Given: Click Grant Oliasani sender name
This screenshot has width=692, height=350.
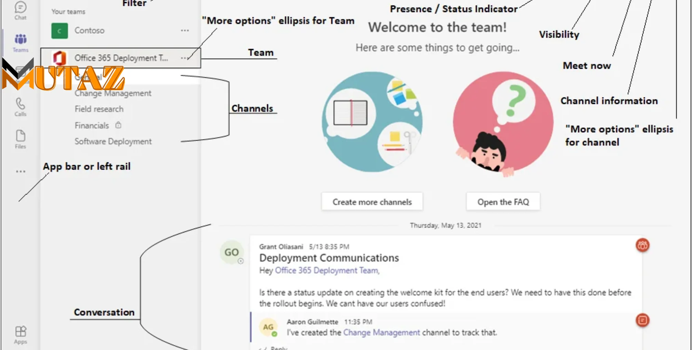Looking at the screenshot, I should coord(281,247).
